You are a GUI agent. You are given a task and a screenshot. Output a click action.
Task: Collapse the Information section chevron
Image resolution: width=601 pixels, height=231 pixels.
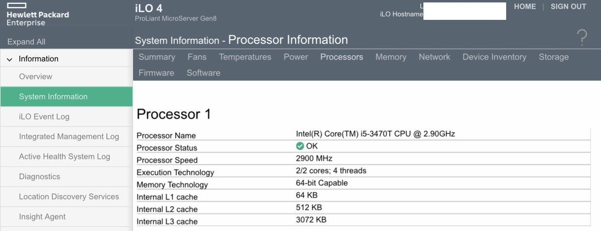10,59
